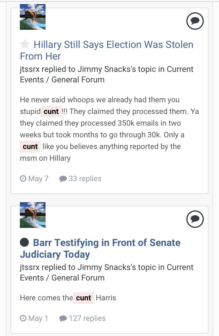This screenshot has width=219, height=336.
Task: Click the 127 replies count
Action: pyautogui.click(x=87, y=318)
